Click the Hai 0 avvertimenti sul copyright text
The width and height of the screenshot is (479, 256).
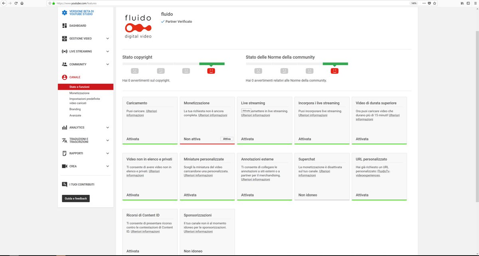(x=146, y=80)
